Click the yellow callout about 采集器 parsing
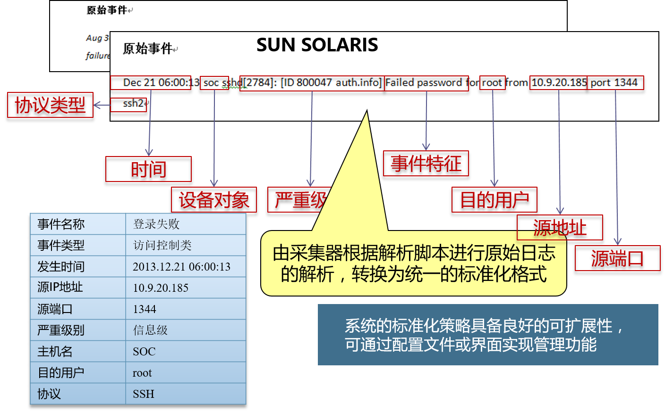Screen dimensions: 665x412 click(x=413, y=264)
